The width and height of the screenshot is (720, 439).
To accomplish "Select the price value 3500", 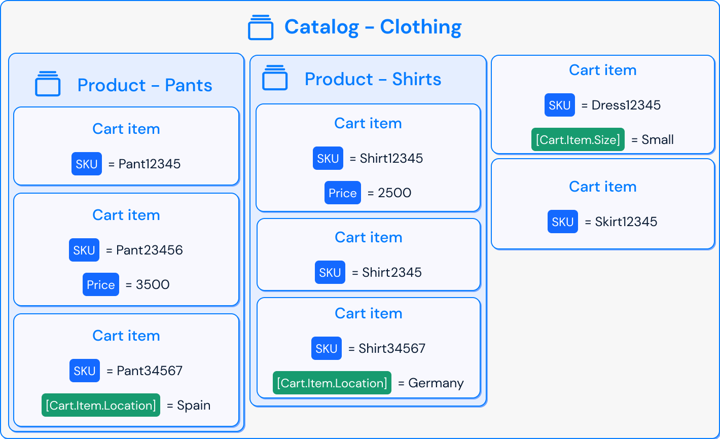I will (153, 284).
